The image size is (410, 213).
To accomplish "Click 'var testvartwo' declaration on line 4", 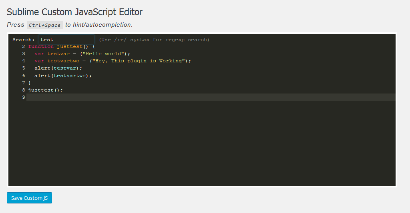I will [57, 61].
